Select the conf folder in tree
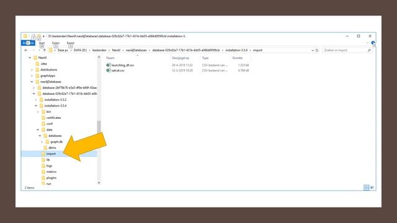This screenshot has width=397, height=223. [x=50, y=124]
